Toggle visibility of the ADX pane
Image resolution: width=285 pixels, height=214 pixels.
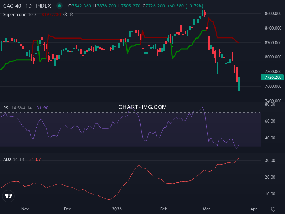14,160
